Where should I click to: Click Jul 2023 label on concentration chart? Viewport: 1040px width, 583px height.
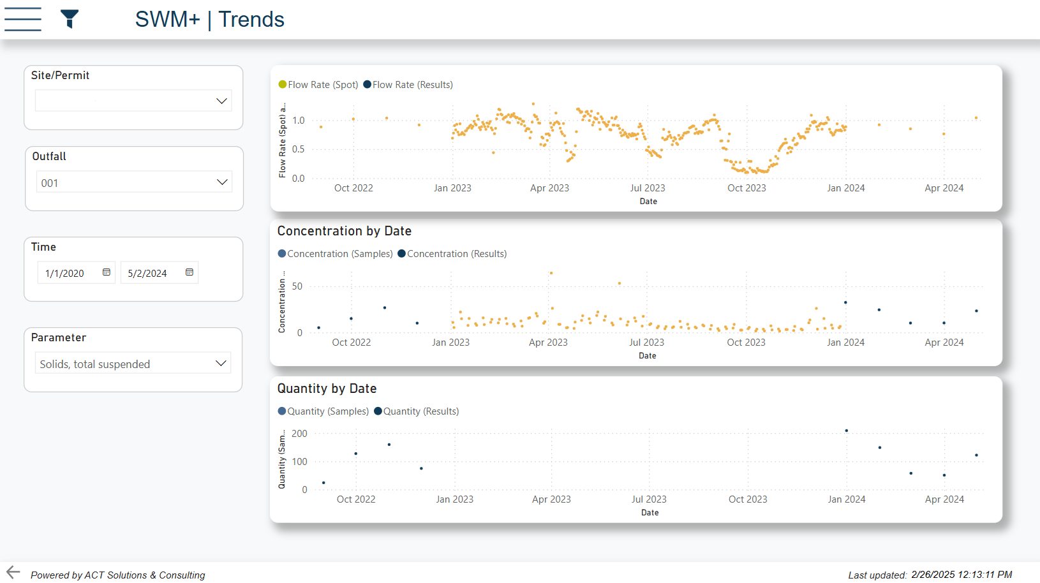click(x=647, y=343)
